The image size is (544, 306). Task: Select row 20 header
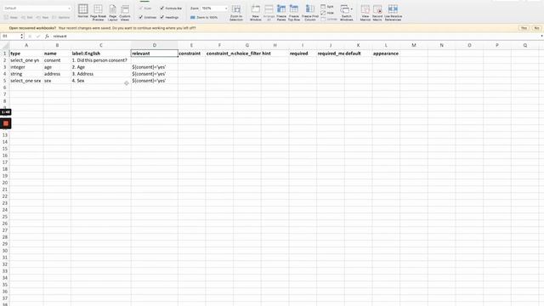[4, 183]
